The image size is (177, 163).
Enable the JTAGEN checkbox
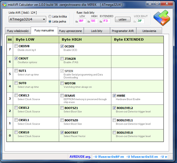62,59
